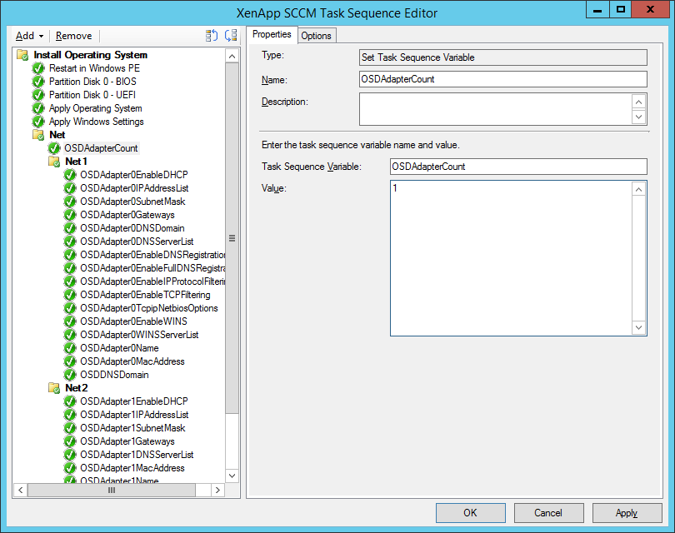Image resolution: width=675 pixels, height=533 pixels.
Task: Click the move step down toolbar icon
Action: 231,36
